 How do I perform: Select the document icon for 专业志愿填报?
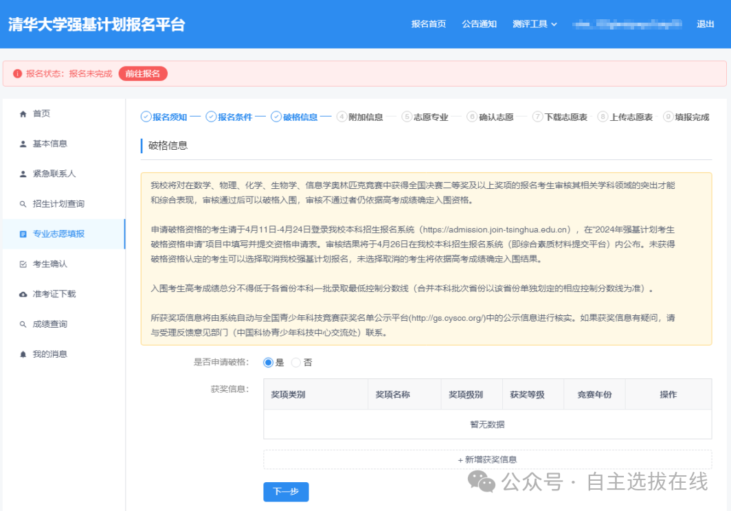tap(24, 234)
